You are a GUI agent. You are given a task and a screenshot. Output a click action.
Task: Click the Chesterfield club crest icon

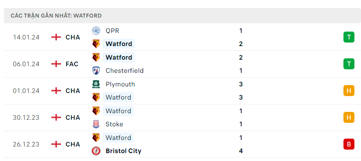coord(96,71)
